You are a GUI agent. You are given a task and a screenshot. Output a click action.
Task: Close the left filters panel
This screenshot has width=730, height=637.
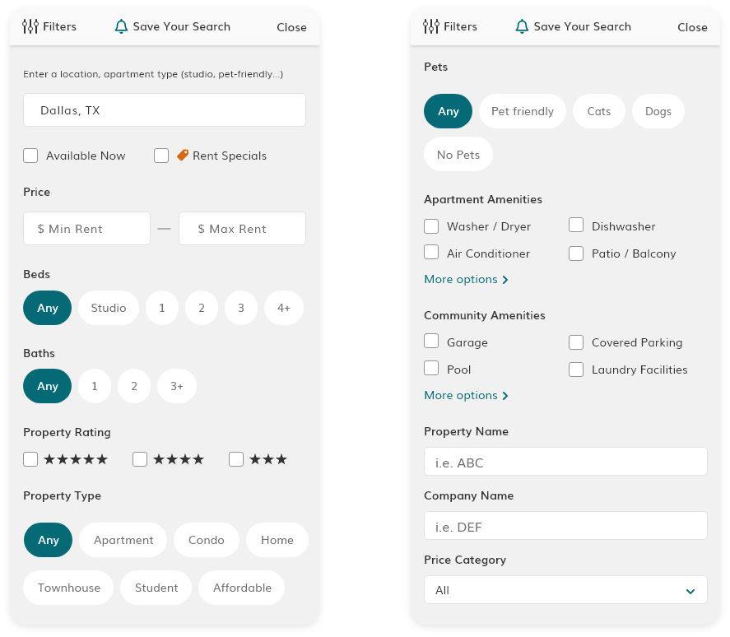click(x=291, y=27)
